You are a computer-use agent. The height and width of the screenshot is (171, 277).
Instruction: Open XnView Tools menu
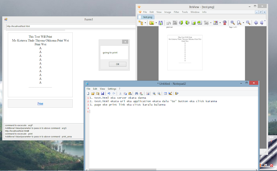pos(185,12)
